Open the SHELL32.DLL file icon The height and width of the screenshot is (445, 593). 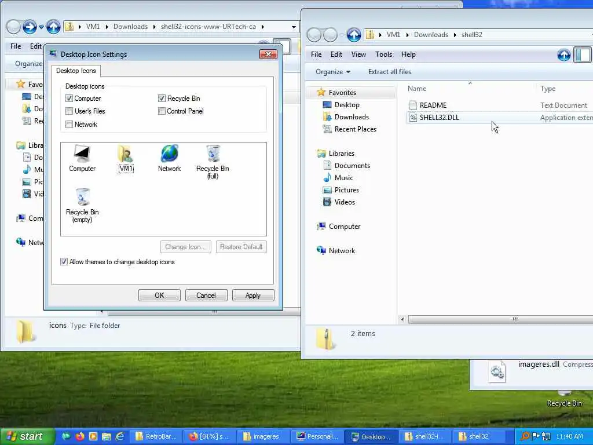pos(413,117)
